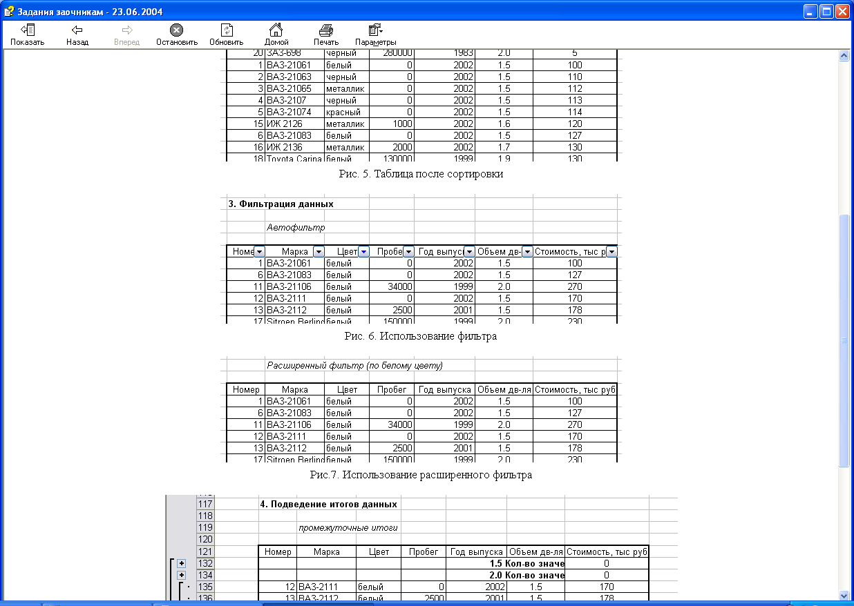Click heading '4. Подведение итогов данных'

[328, 504]
